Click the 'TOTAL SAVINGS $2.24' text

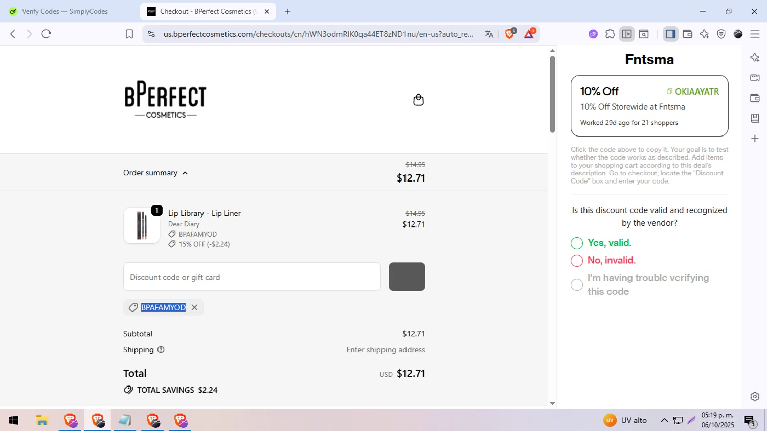177,390
